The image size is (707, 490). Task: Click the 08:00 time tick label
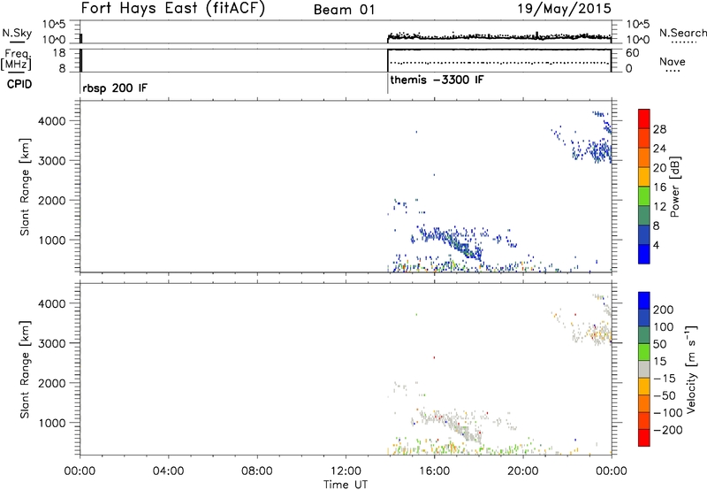tap(257, 471)
